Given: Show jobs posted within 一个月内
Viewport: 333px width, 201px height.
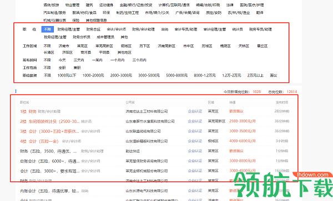Looking at the screenshot, I should (x=118, y=60).
